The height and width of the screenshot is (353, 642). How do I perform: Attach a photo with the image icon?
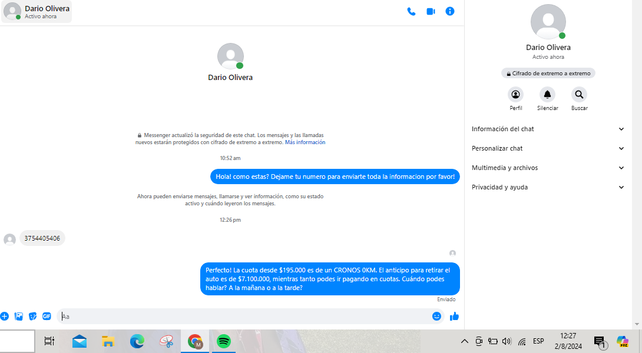coord(19,316)
